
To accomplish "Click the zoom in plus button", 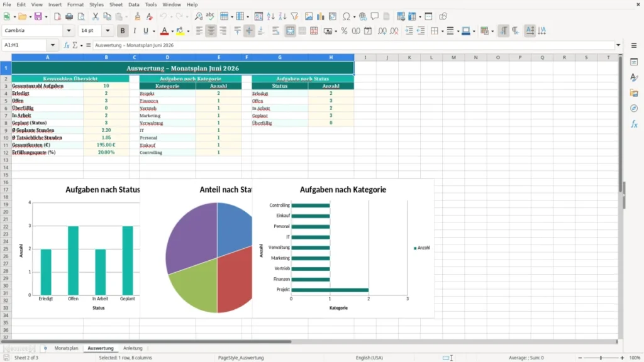I will tap(622, 358).
